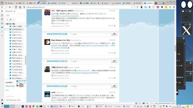Open the History panel icon
Screen dimensions: 193x108
pyautogui.click(x=2, y=23)
